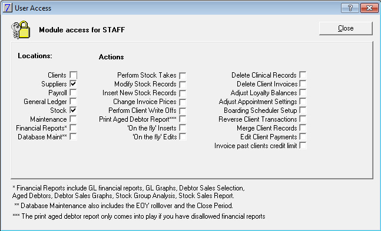Click the keys and padlock icon

21,29
